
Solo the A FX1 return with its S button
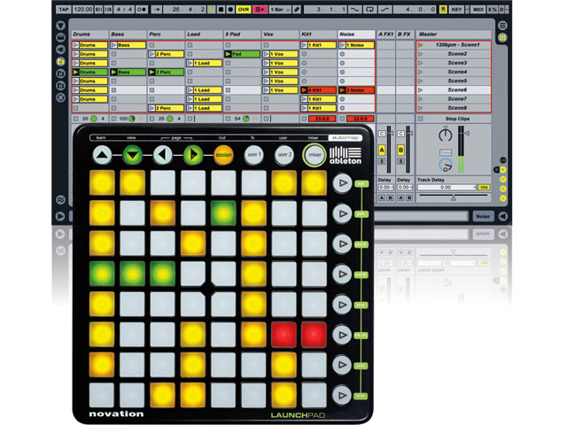382,161
